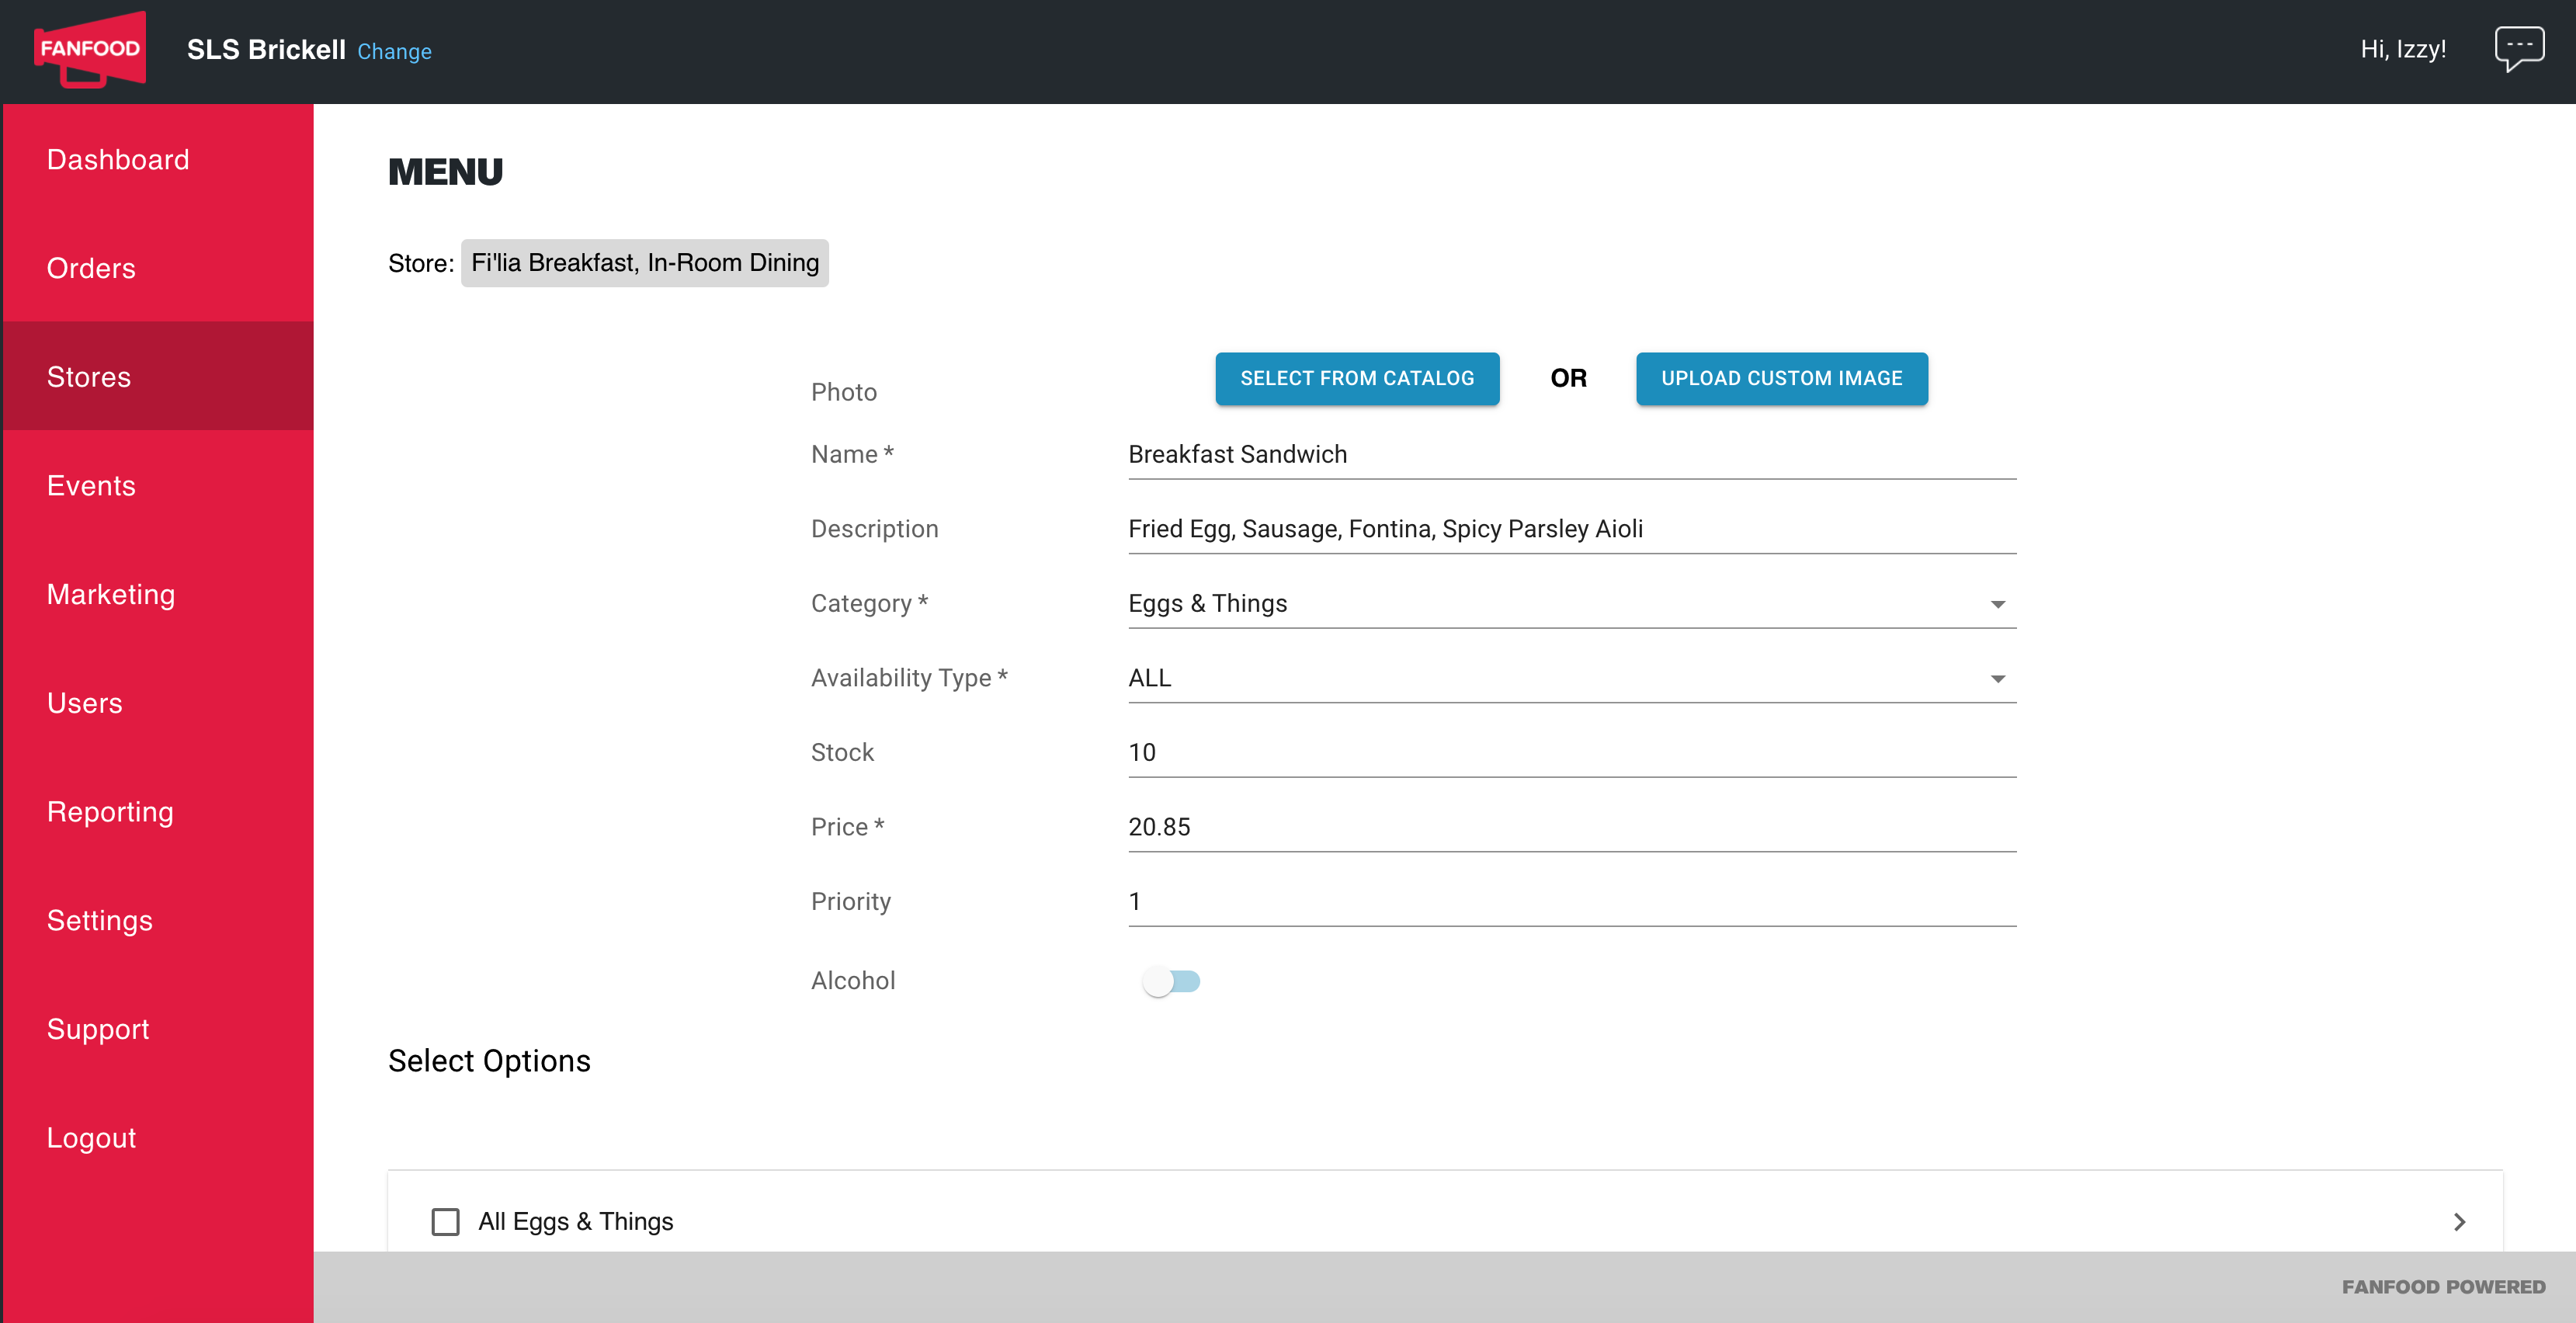Click Select From Catalog button

[1357, 378]
